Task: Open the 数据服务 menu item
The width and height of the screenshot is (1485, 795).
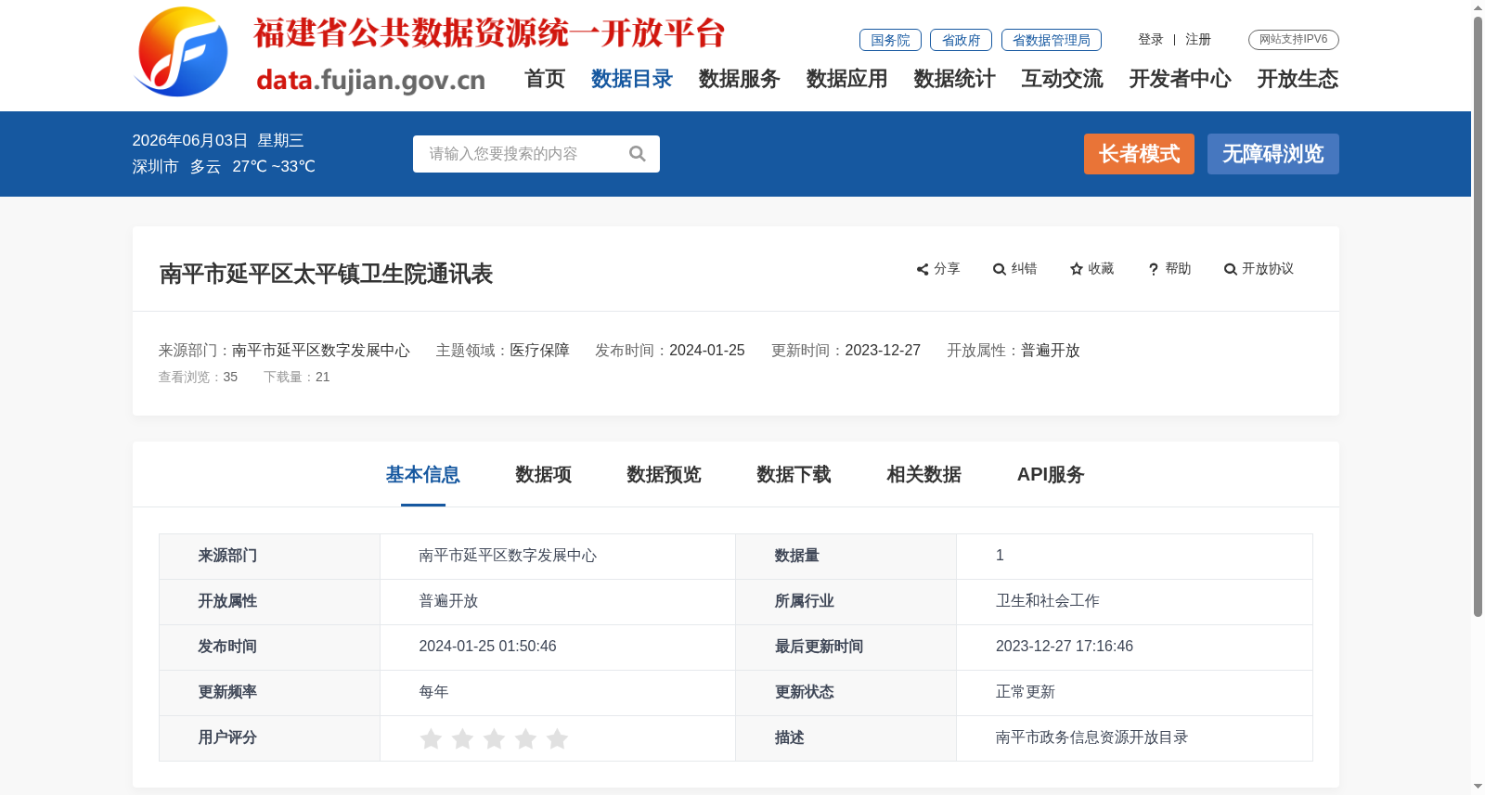Action: [740, 79]
